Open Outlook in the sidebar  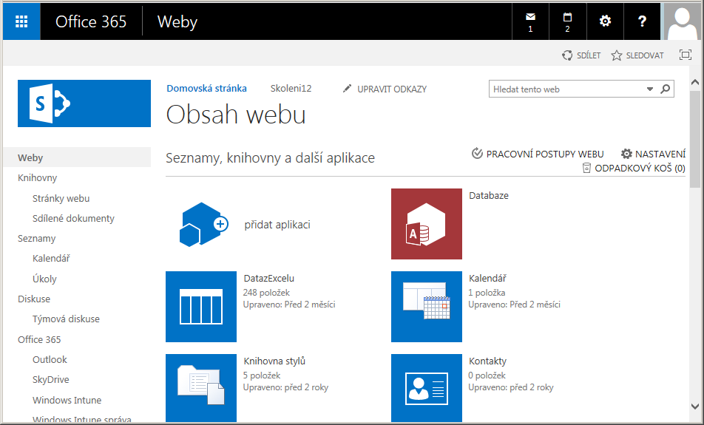click(50, 359)
